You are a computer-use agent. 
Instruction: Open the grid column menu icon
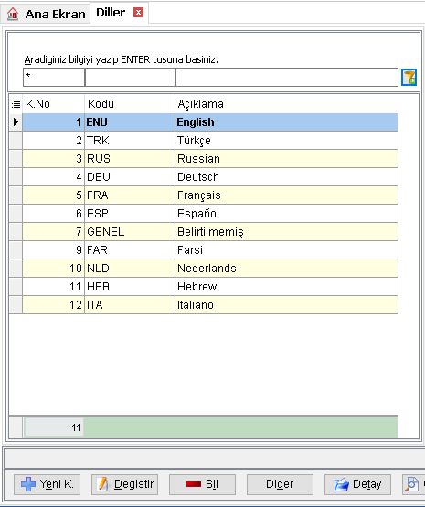[16, 104]
